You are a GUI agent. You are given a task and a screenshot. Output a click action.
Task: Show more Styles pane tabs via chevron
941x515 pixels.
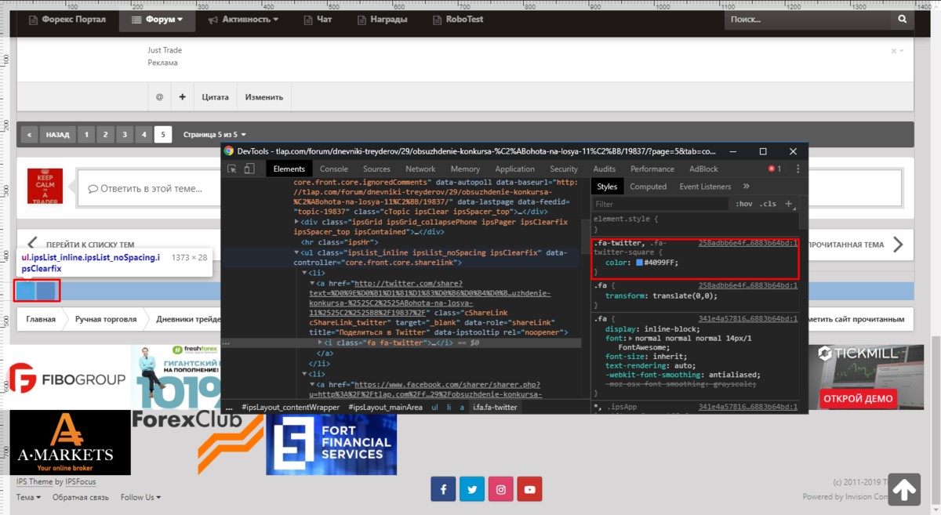[746, 187]
